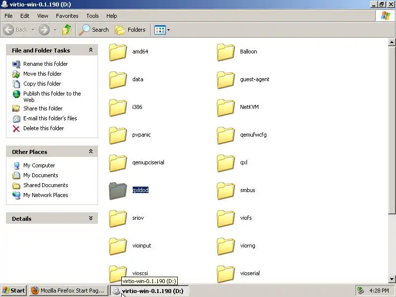Switch to Mozilla Firefox taskbar button

[x=68, y=291]
